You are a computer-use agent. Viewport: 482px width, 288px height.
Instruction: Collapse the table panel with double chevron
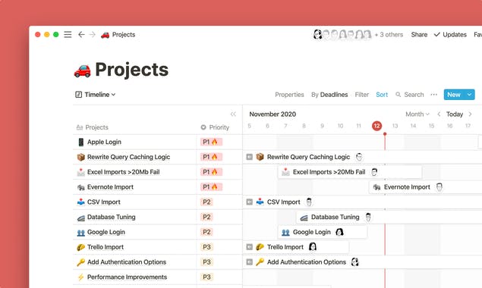(x=233, y=114)
